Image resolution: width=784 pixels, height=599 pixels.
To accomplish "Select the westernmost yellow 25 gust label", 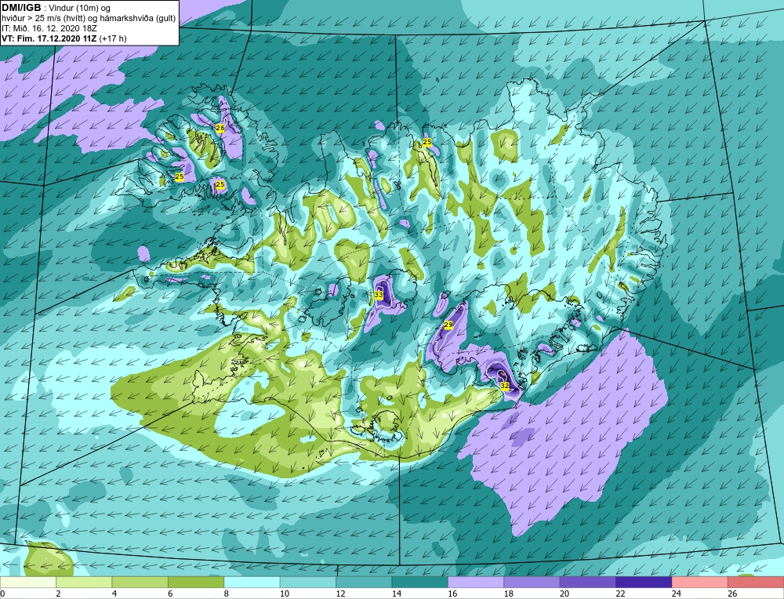I will pyautogui.click(x=179, y=177).
